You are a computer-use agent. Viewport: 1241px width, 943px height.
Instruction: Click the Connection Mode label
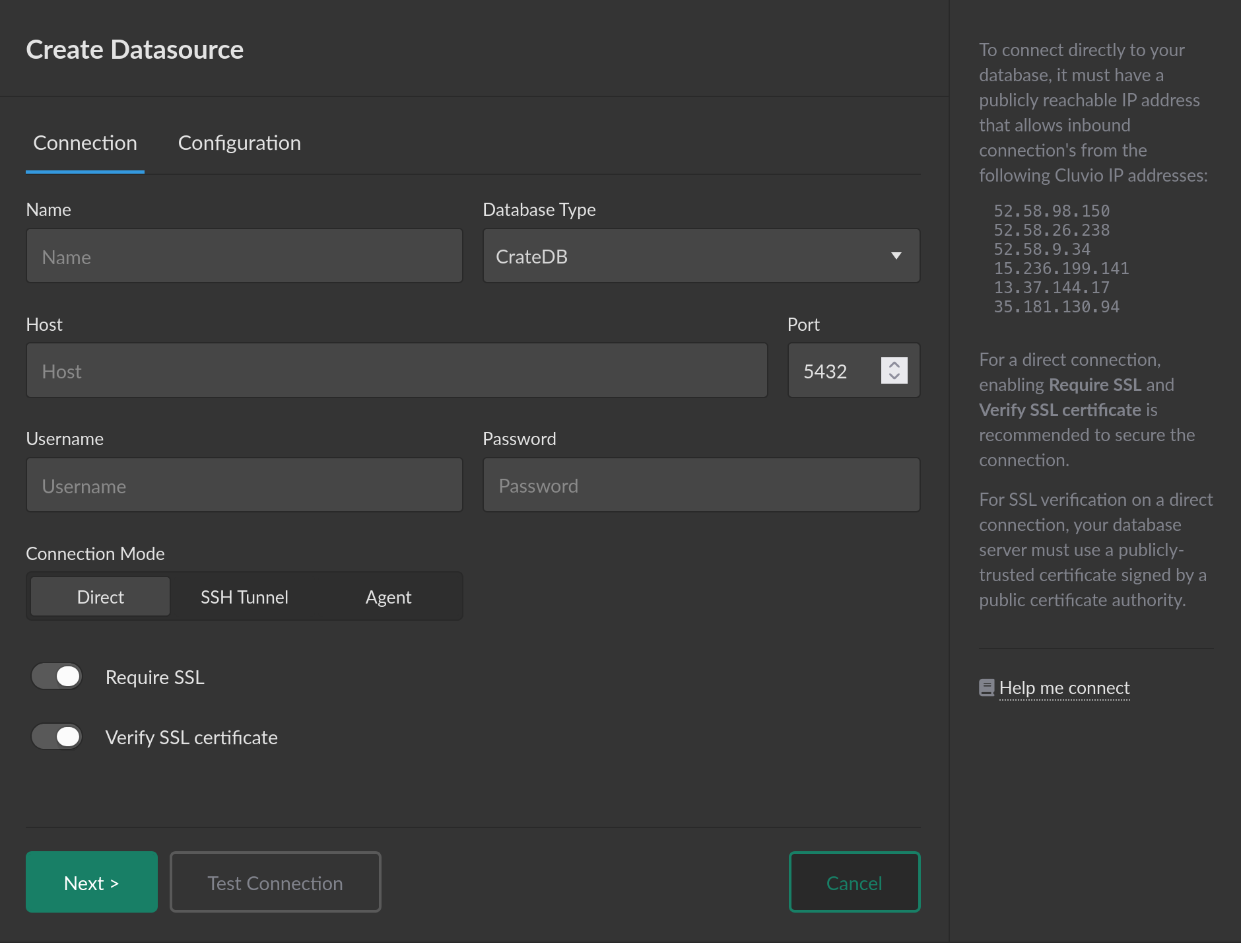[95, 553]
